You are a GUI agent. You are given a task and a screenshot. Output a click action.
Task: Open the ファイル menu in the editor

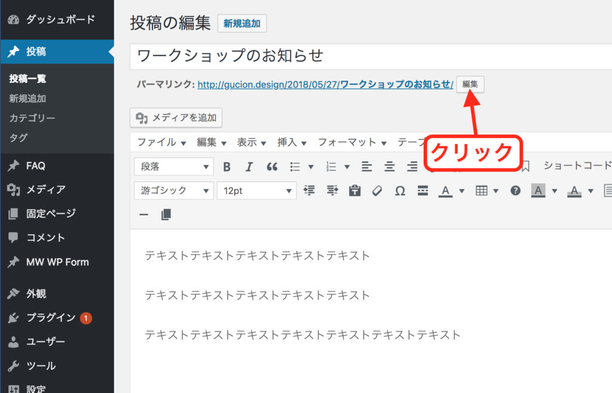(161, 142)
